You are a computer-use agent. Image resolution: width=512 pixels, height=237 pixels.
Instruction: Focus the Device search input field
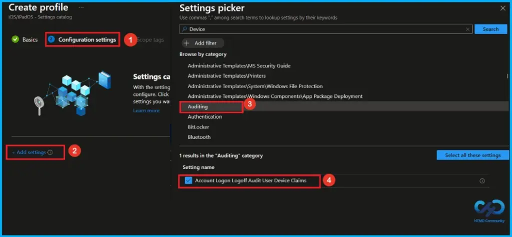tap(325, 29)
